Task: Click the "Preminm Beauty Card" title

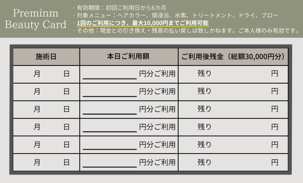Action: click(36, 19)
